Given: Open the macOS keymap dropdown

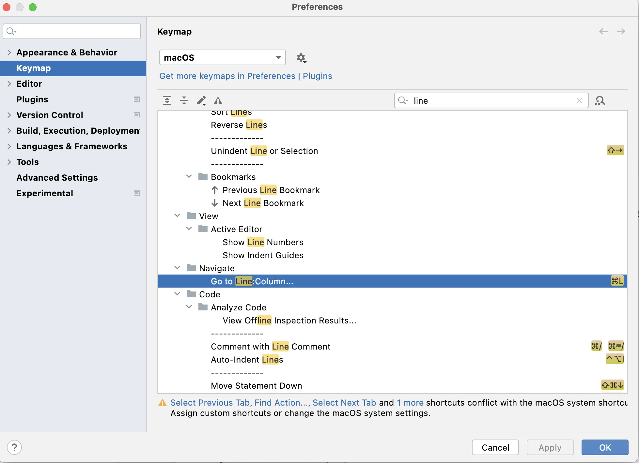Looking at the screenshot, I should pyautogui.click(x=222, y=58).
